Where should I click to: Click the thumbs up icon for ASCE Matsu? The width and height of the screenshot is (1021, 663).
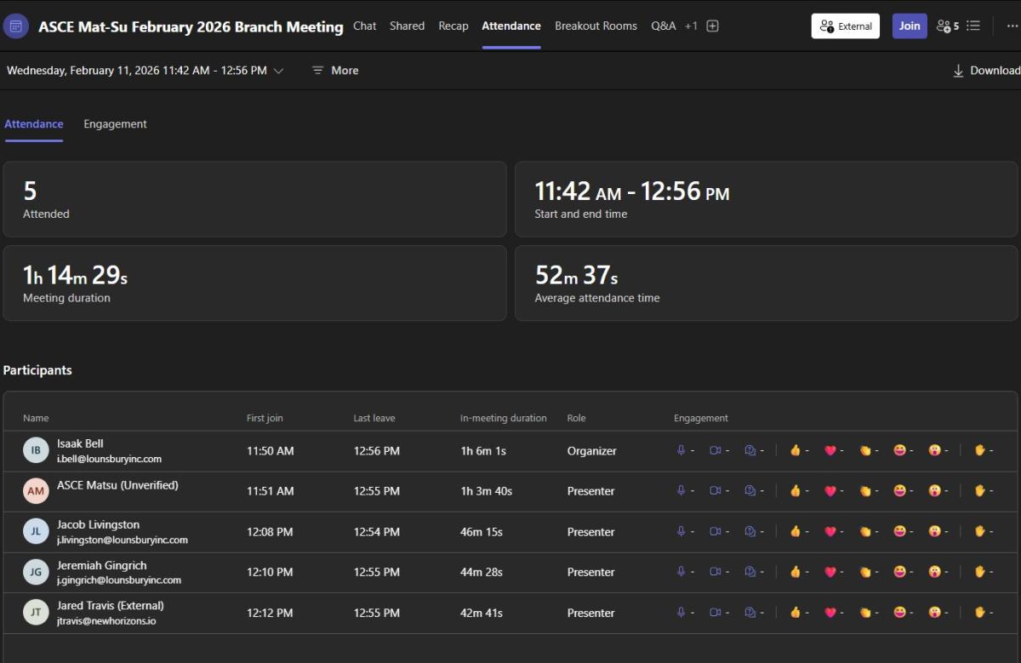coord(795,491)
